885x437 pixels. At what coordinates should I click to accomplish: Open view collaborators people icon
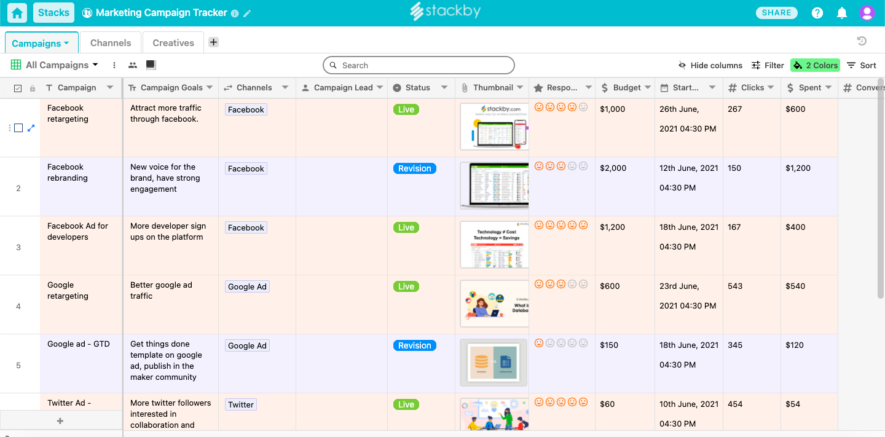(x=133, y=65)
